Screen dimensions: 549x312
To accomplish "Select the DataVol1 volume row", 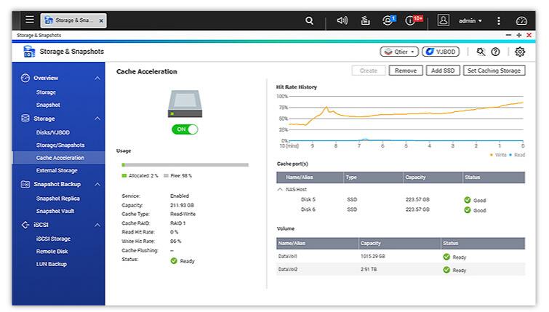I will [x=401, y=256].
